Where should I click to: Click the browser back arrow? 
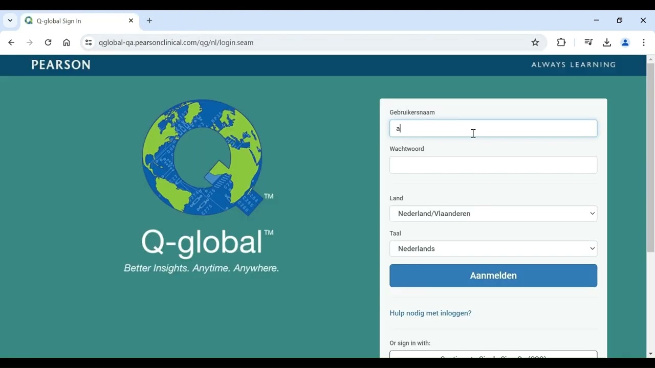tap(11, 43)
